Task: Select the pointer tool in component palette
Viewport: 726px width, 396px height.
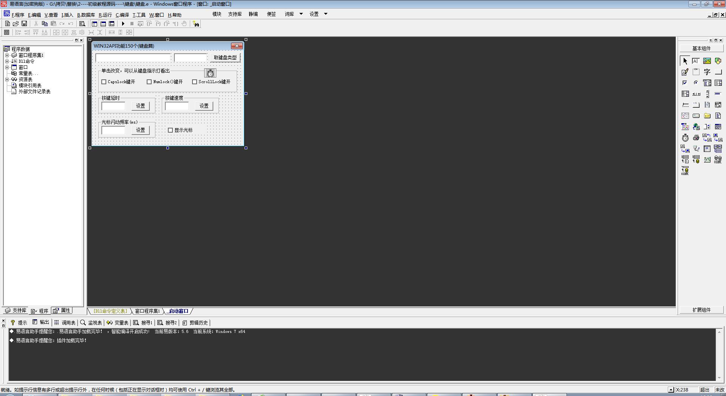Action: pos(685,61)
